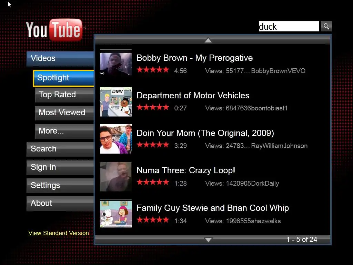This screenshot has height=265, width=353.
Task: Click the uploader name BobbyBrownVEVO
Action: [x=278, y=71]
